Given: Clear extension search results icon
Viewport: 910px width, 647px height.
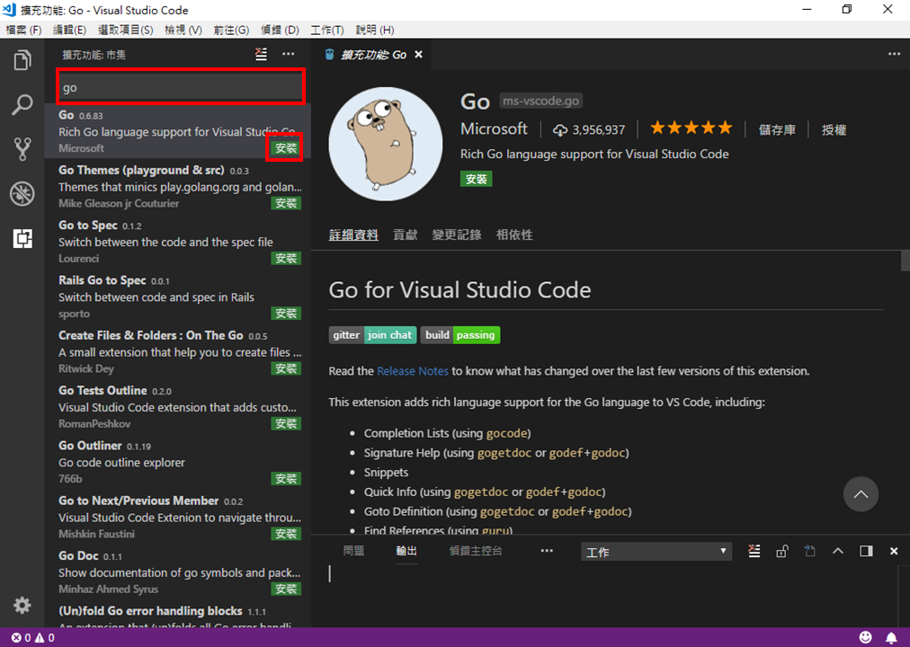Looking at the screenshot, I should click(261, 55).
